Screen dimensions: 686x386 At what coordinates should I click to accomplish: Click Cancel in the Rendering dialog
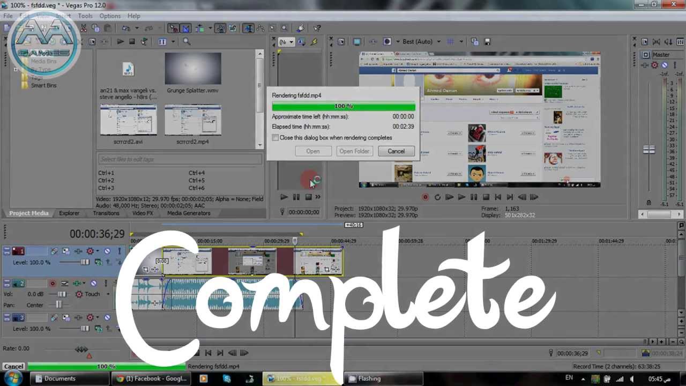(x=396, y=151)
